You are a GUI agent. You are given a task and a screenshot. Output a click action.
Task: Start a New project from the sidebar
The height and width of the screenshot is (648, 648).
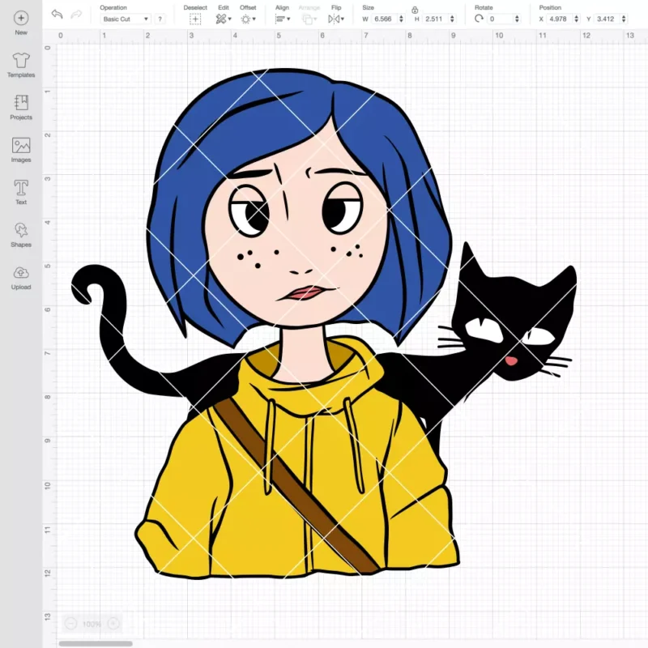21,23
